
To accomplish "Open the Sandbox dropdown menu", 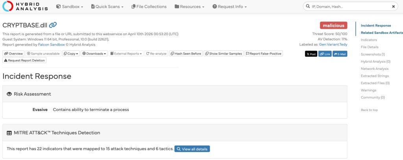I will (x=69, y=7).
